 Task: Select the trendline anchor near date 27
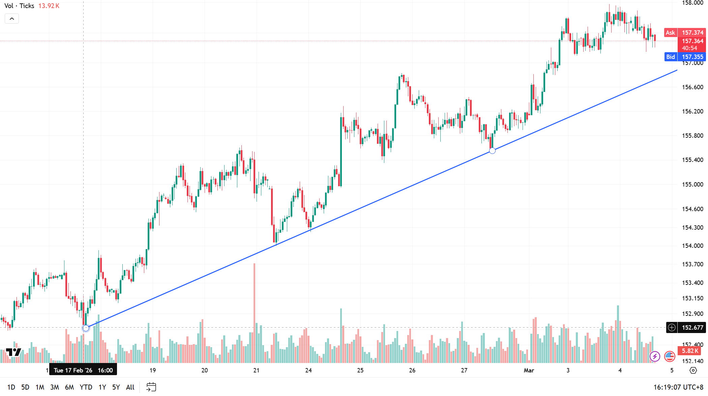tap(492, 151)
